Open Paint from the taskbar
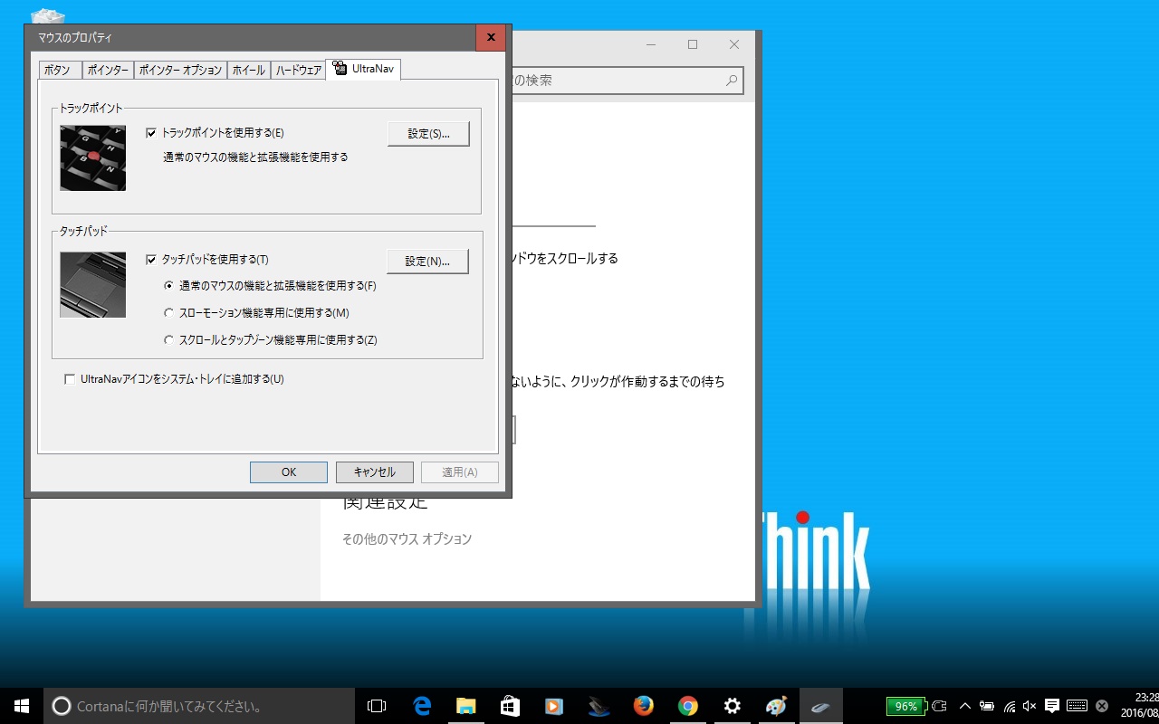Viewport: 1159px width, 724px height. point(776,706)
